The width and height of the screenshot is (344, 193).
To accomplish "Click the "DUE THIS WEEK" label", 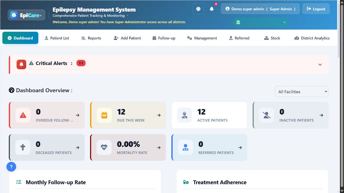I will coord(131,120).
